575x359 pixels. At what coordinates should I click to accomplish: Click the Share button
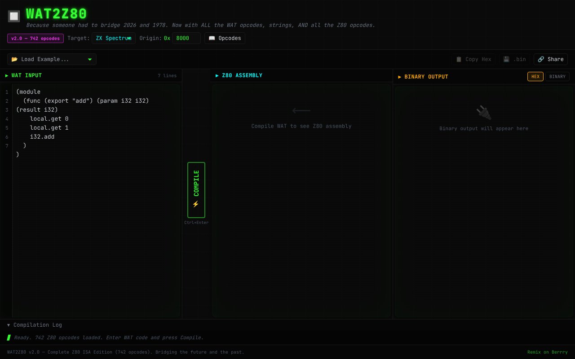[x=551, y=59]
